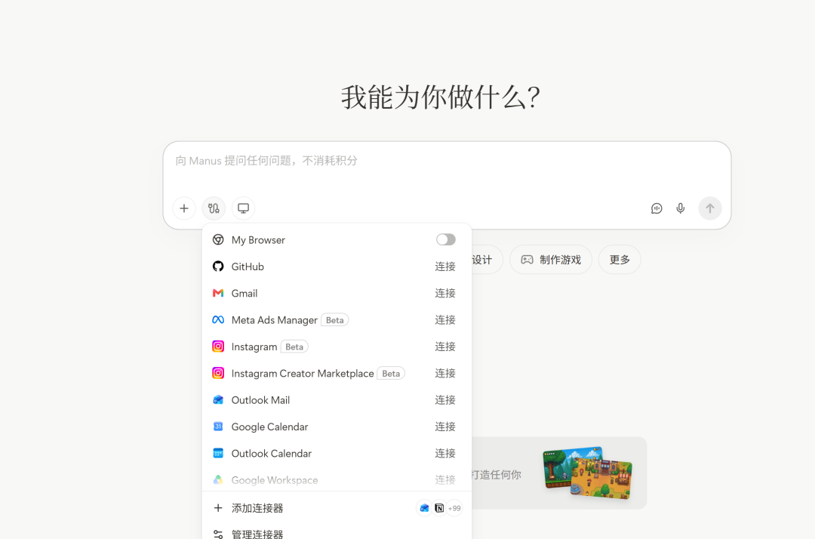Connect Google Calendar via 连接
The height and width of the screenshot is (539, 815).
point(445,427)
